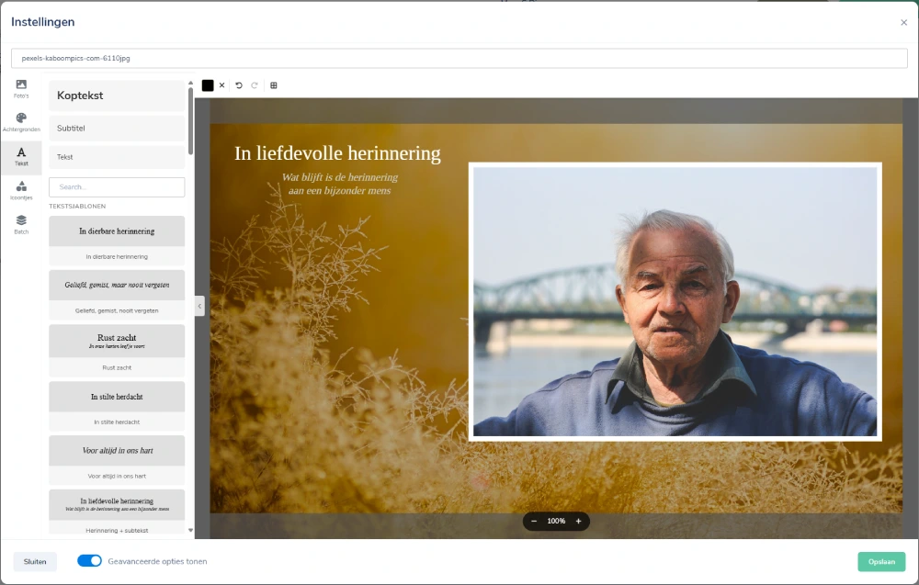Open the Icoontjes shapes panel
Image resolution: width=919 pixels, height=585 pixels.
pyautogui.click(x=21, y=190)
